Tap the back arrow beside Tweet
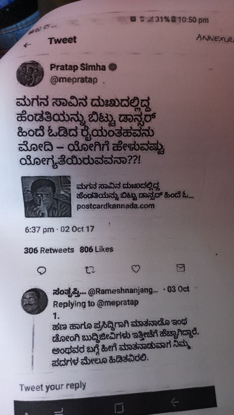Viewport: 234px width, 415px height. click(x=27, y=45)
